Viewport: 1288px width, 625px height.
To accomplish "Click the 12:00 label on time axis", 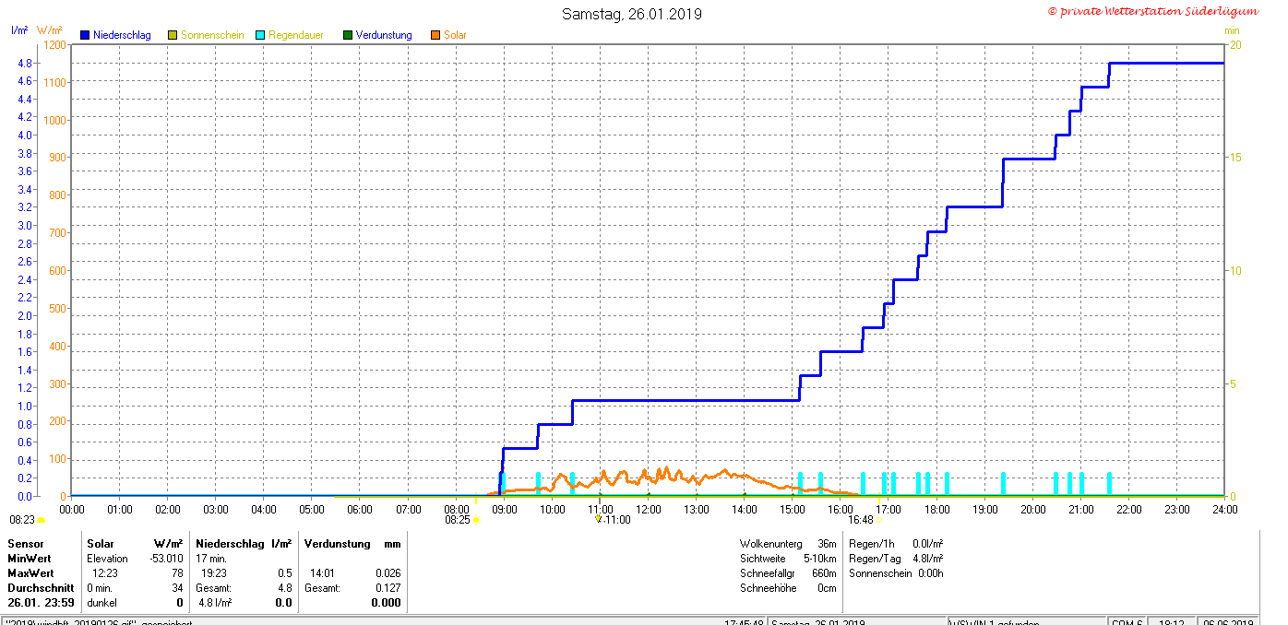I will point(648,509).
